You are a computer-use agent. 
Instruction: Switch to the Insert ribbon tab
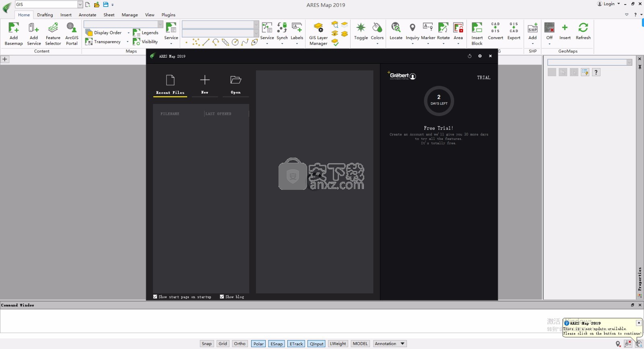66,15
